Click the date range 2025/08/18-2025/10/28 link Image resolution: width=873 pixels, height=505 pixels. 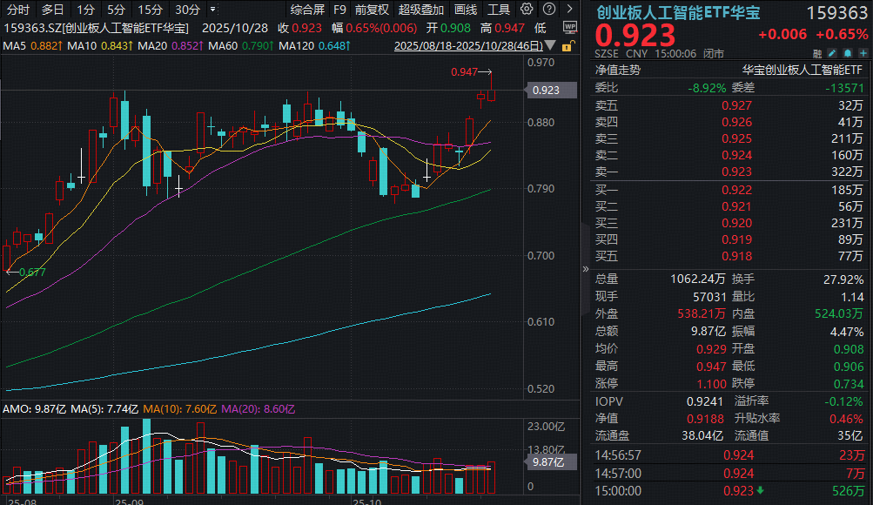pyautogui.click(x=468, y=45)
